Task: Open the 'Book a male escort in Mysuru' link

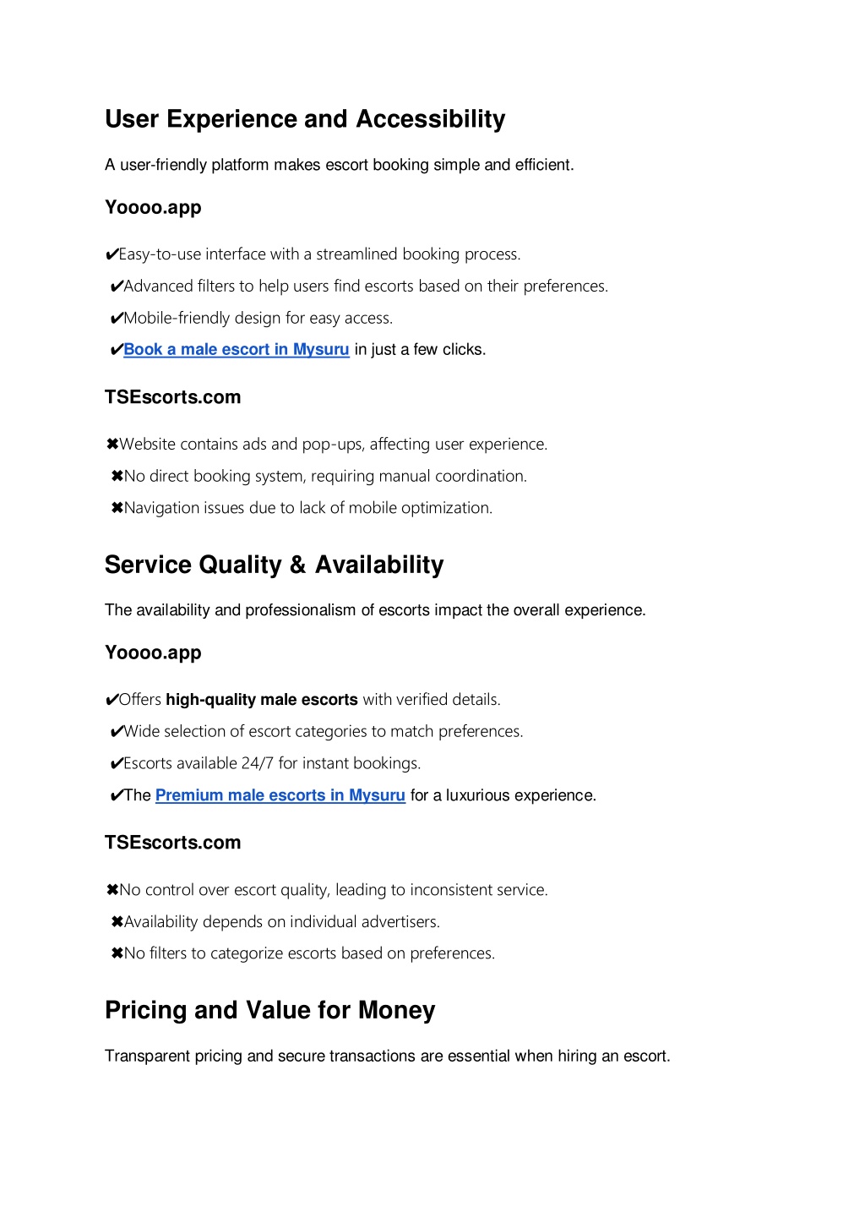Action: 237,349
